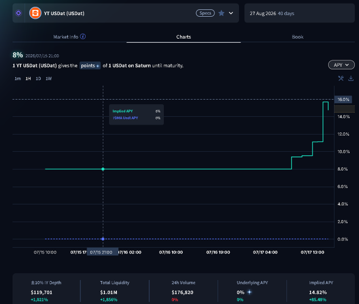
Task: Click the sparkle icon next to Underlying APY
Action: point(250,292)
